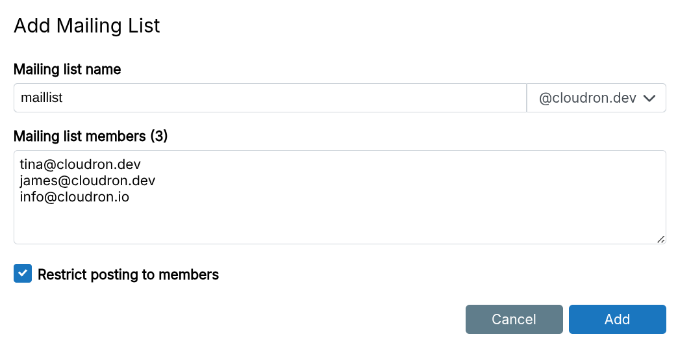Click the "Restrict posting to members" label text
Screen dimensions: 678x347
point(128,275)
